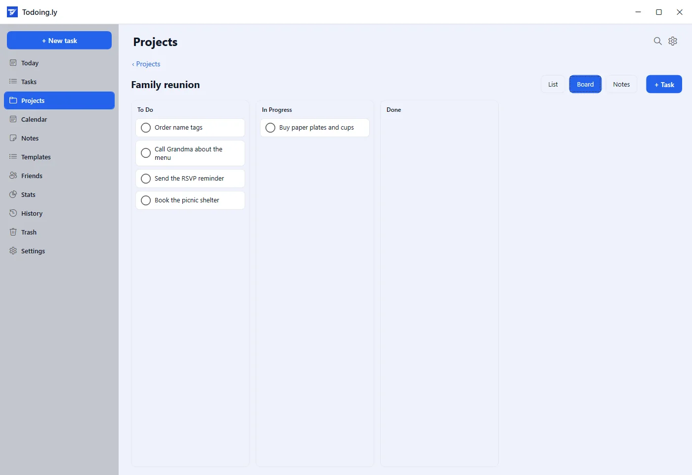This screenshot has height=475, width=692.
Task: Check off 'Call Grandma about the menu'
Action: point(146,153)
